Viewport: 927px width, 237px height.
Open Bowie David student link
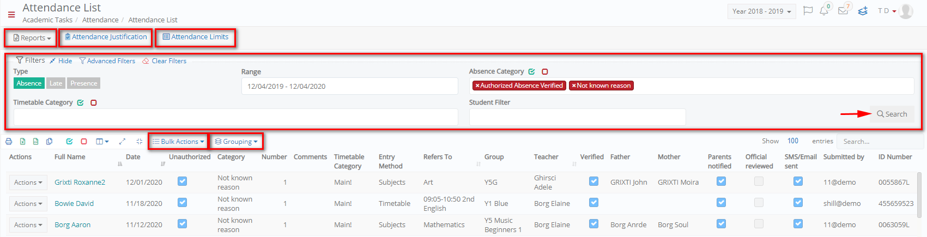click(74, 203)
